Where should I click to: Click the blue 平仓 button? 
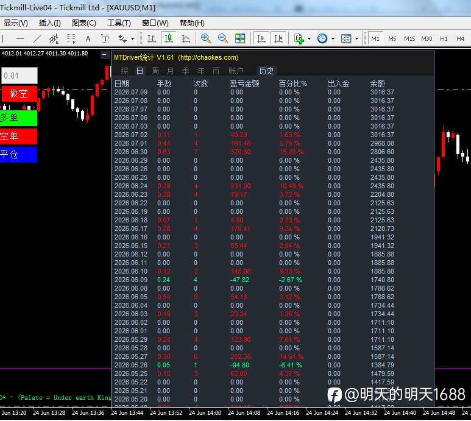18,154
